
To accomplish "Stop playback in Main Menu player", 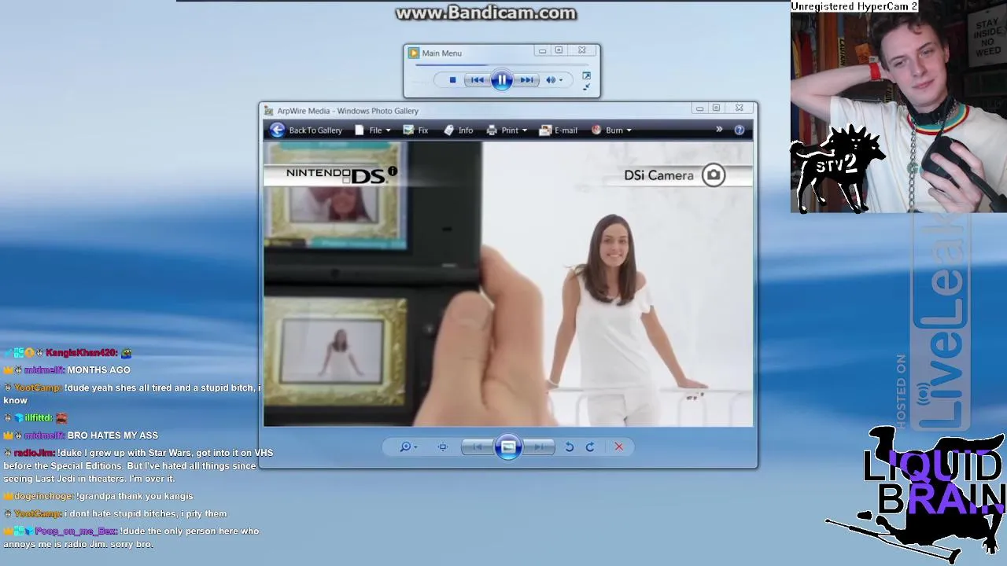I will click(x=452, y=79).
